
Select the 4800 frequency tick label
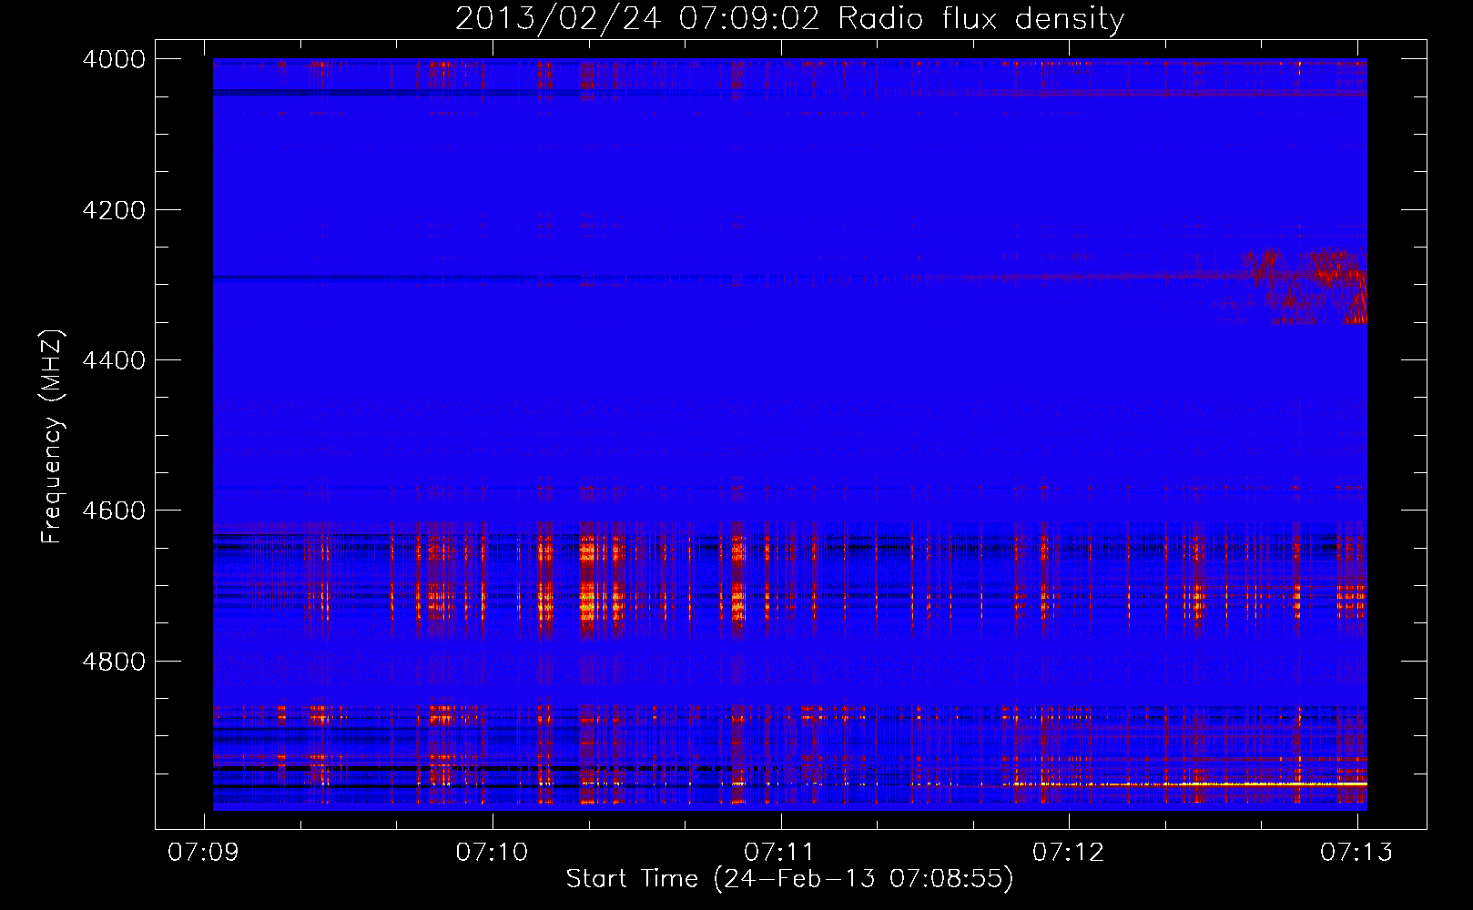point(114,662)
